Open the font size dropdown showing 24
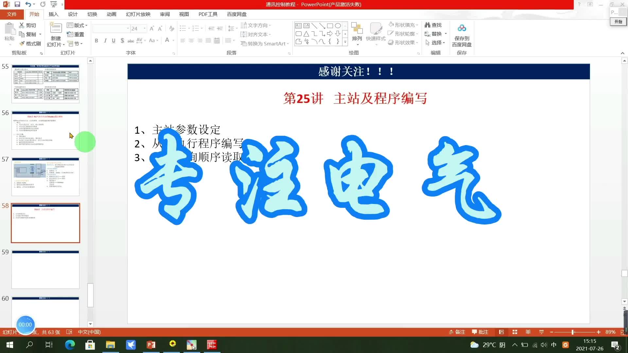 [x=145, y=28]
